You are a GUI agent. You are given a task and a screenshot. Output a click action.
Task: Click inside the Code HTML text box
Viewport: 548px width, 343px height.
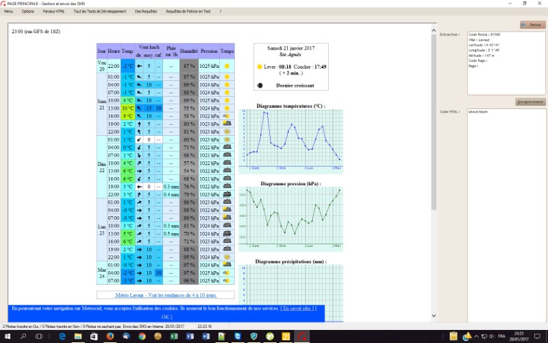point(506,215)
